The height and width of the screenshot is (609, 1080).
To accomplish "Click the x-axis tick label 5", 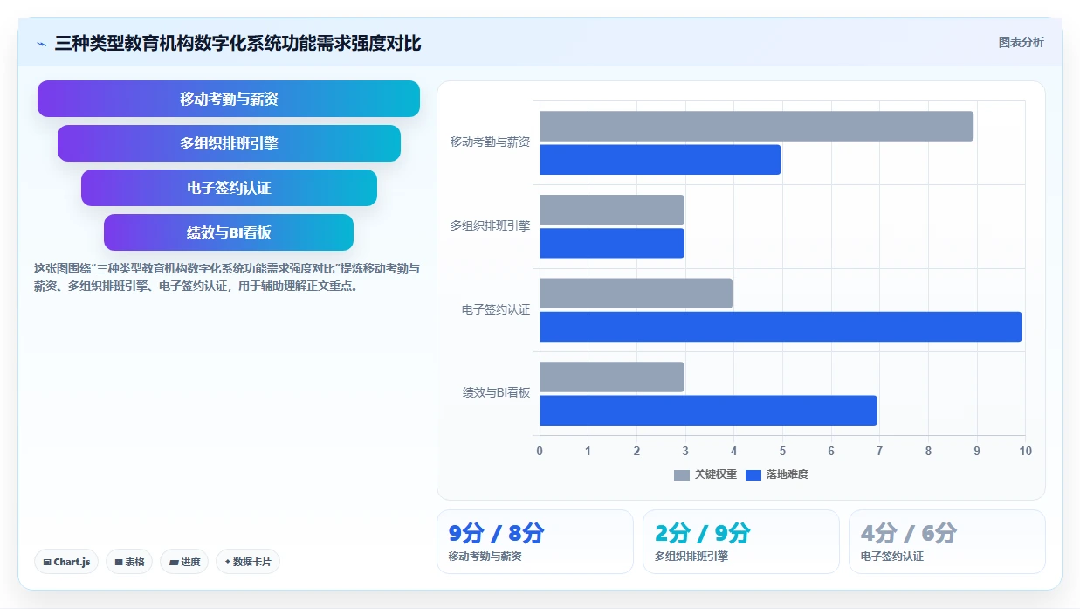I will tap(782, 451).
